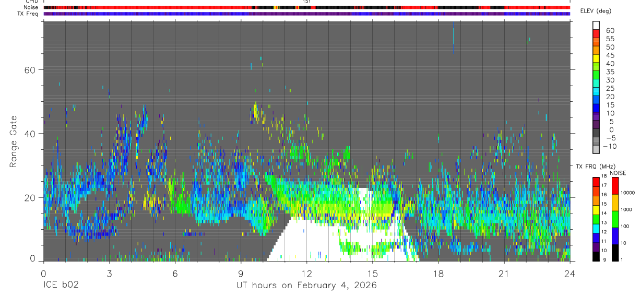Click the '40' tick on the Range Gate axis

pyautogui.click(x=29, y=134)
